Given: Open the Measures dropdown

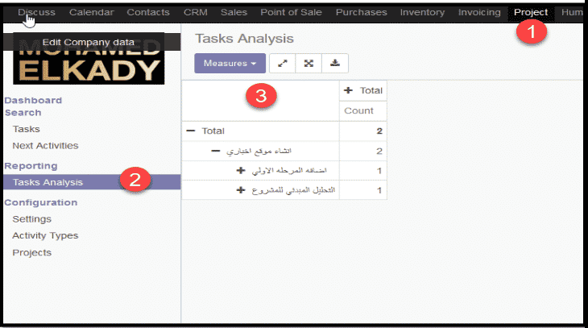Looking at the screenshot, I should coord(230,64).
